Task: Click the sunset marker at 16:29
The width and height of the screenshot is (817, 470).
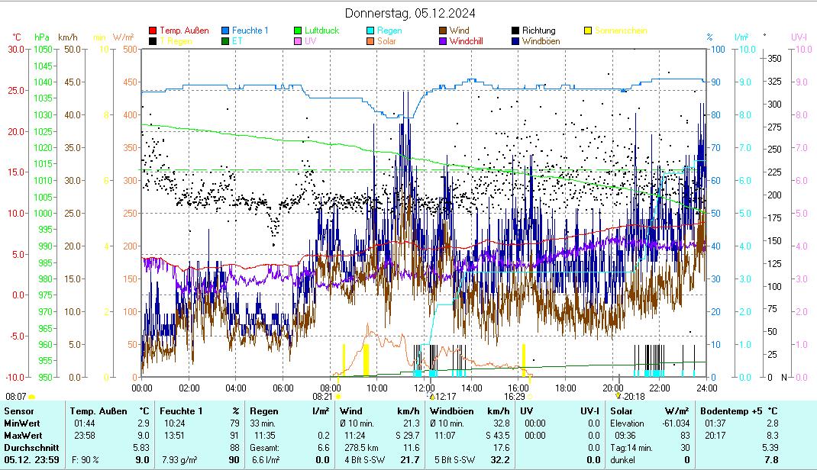Action: [x=530, y=397]
